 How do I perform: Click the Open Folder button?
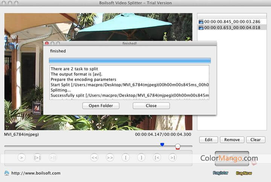(x=100, y=106)
